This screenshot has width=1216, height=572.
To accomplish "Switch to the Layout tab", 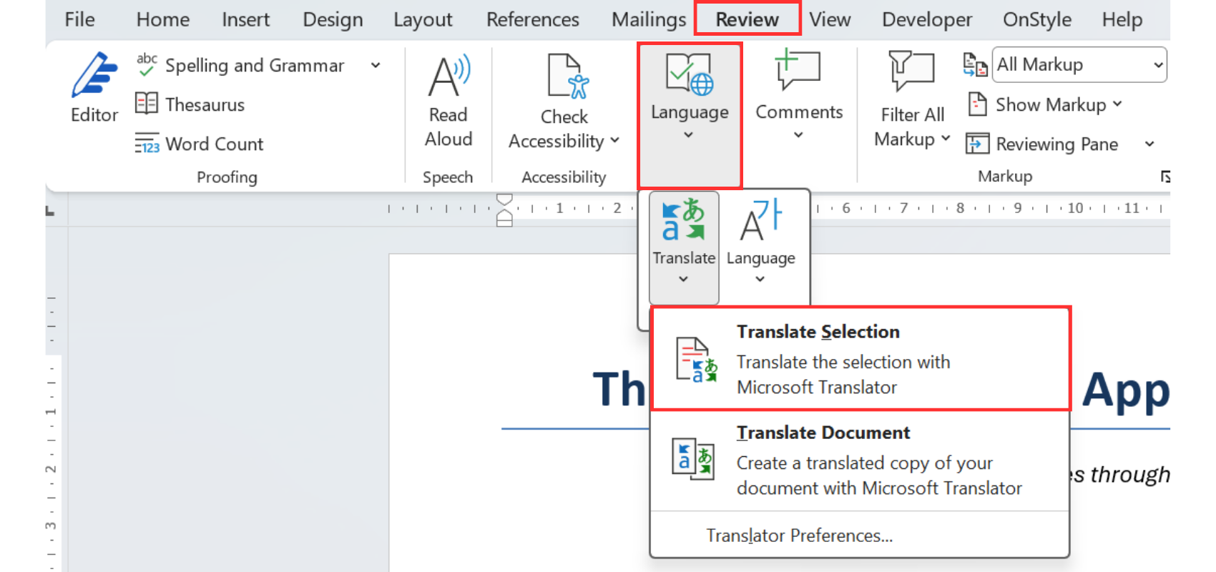I will click(423, 19).
